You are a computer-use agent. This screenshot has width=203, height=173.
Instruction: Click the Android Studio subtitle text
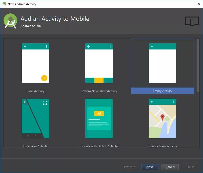pos(31,26)
